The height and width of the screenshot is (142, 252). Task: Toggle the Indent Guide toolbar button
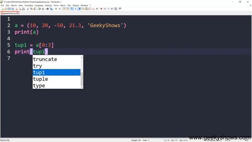point(79,9)
